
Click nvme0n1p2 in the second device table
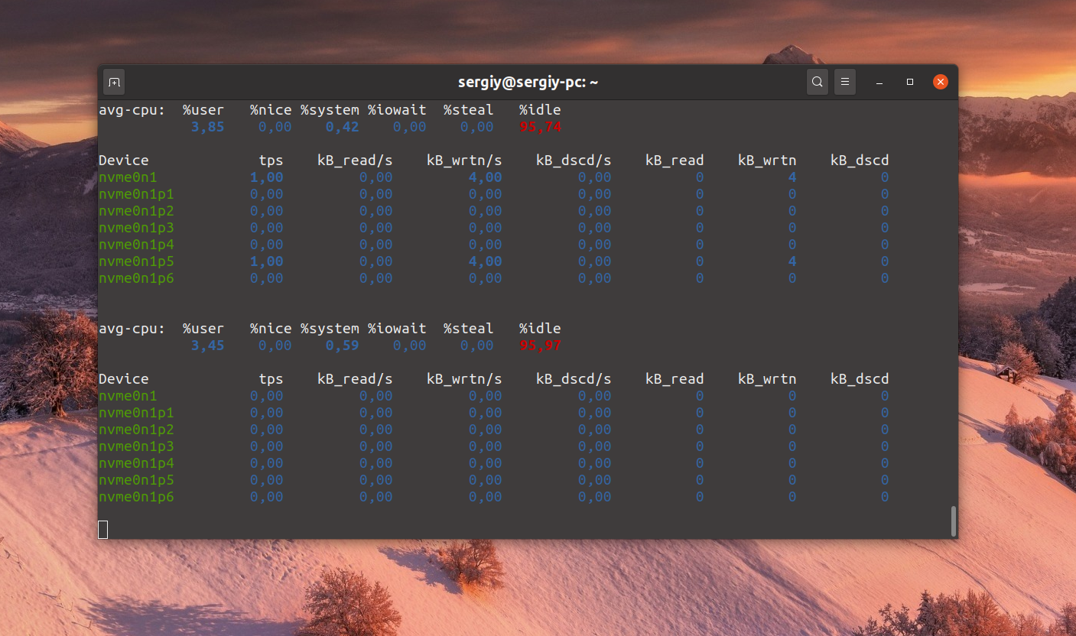[x=136, y=430]
